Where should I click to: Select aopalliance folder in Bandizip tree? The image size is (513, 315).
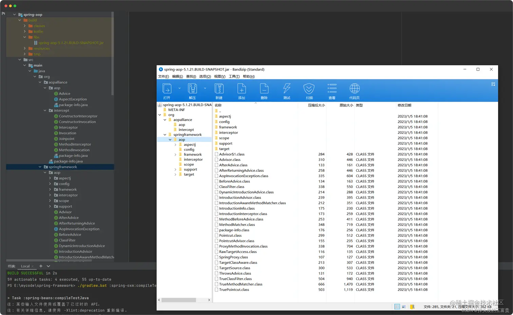point(183,120)
